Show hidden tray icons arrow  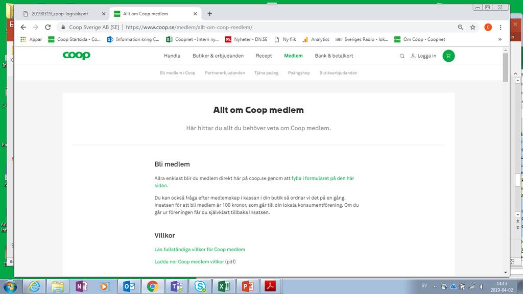click(x=435, y=287)
